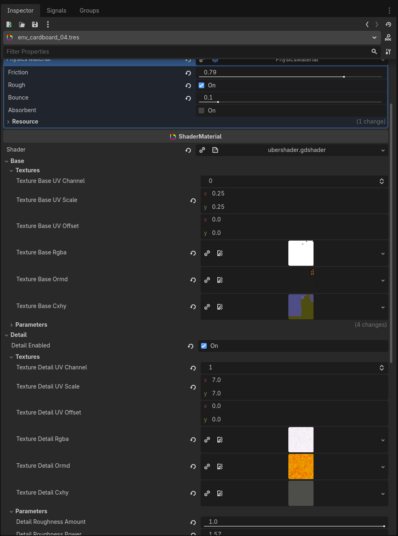Collapse the Detail section

19,335
